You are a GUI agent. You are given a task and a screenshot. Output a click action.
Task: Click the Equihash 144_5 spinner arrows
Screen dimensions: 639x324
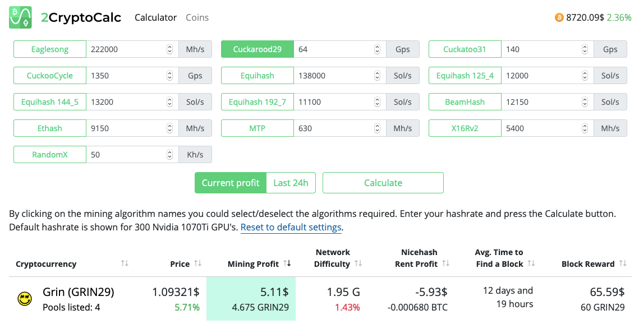[x=169, y=102]
